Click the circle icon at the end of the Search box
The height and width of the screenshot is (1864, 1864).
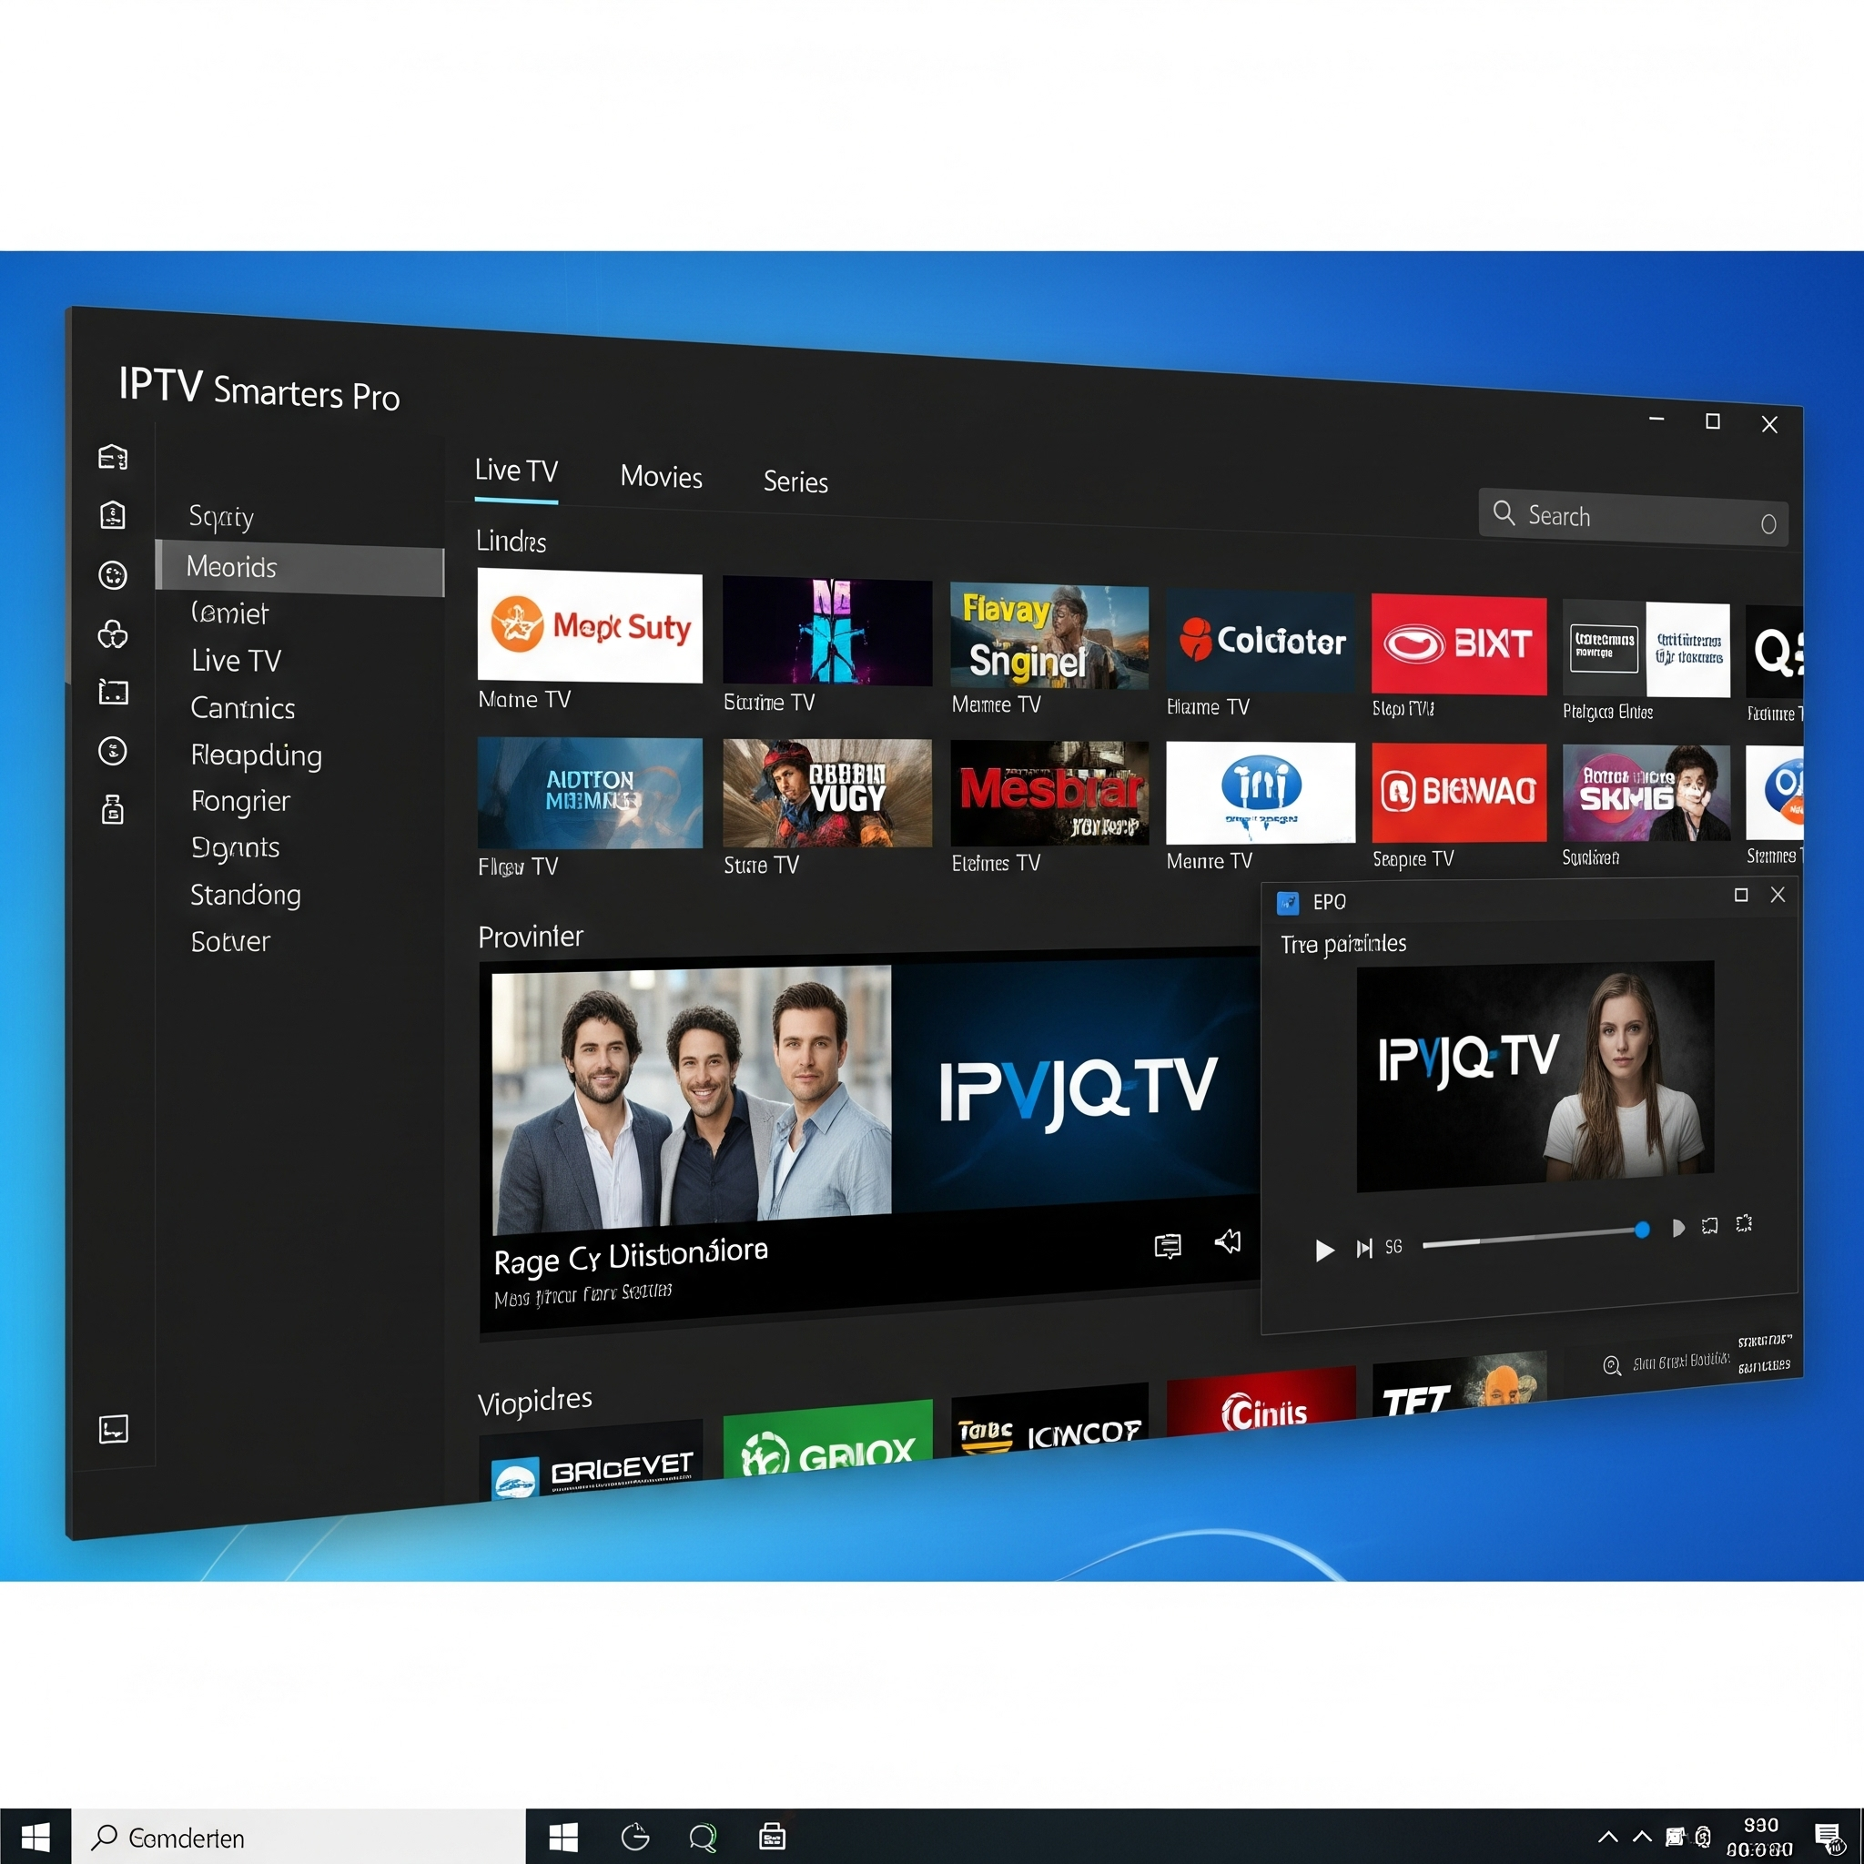point(1768,524)
